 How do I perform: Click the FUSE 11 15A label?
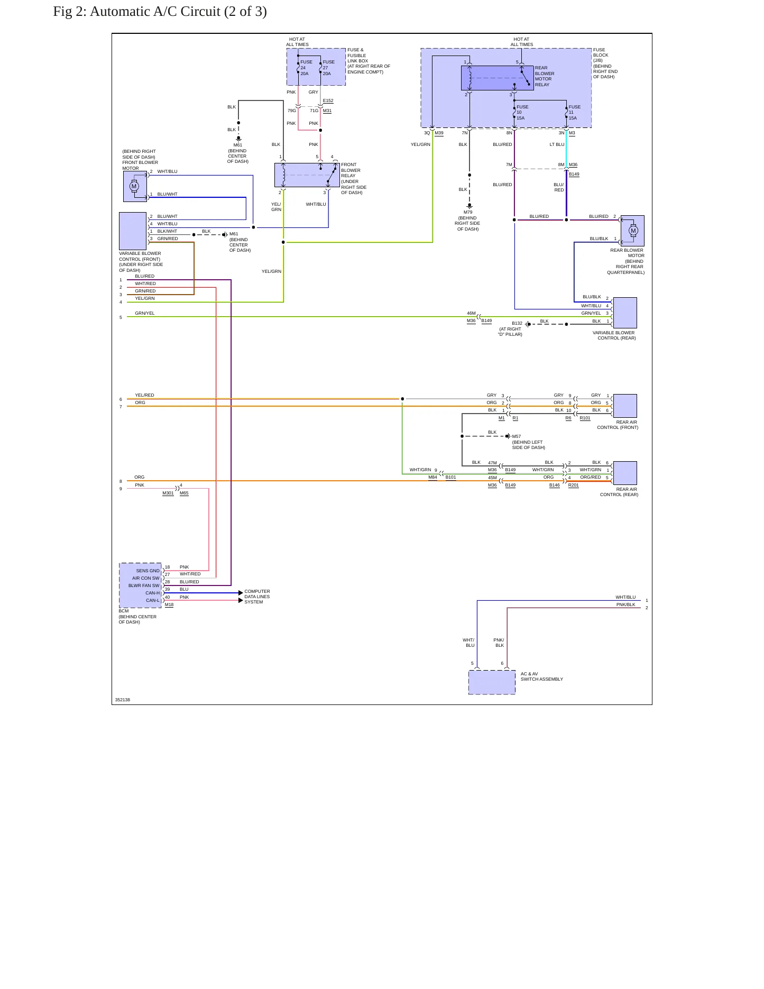(x=575, y=113)
